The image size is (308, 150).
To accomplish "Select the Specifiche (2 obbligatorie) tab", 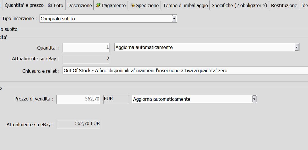I will point(239,5).
